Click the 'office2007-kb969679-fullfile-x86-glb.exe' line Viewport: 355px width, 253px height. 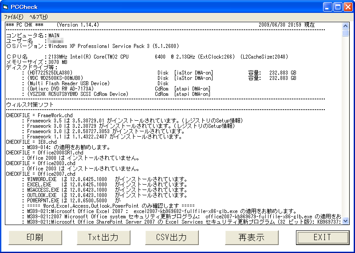(182, 217)
